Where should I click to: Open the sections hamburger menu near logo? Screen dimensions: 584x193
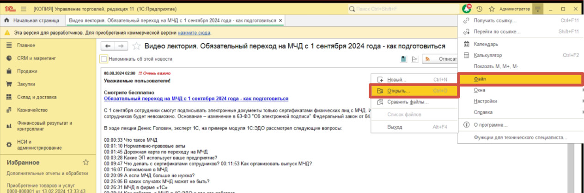pyautogui.click(x=24, y=9)
